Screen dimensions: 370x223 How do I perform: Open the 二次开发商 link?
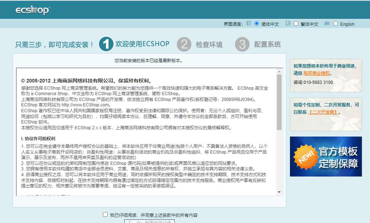[x=323, y=112]
